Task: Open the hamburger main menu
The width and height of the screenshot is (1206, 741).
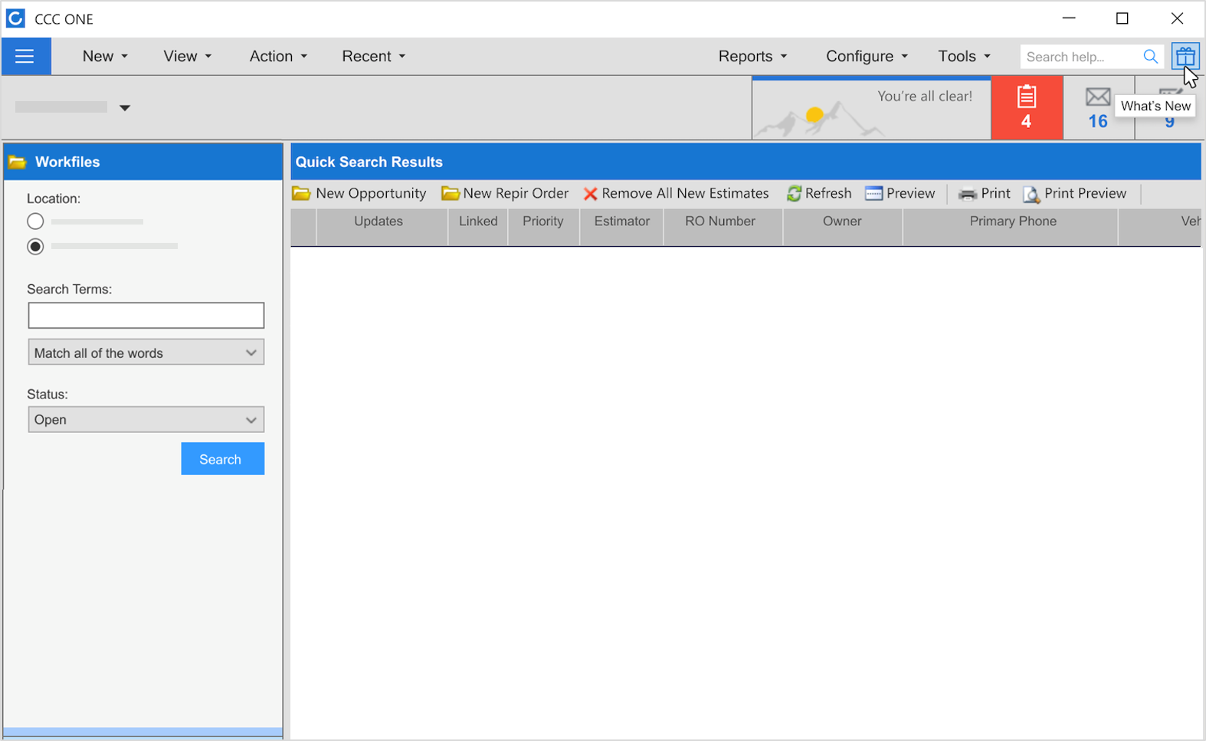Action: click(x=25, y=56)
